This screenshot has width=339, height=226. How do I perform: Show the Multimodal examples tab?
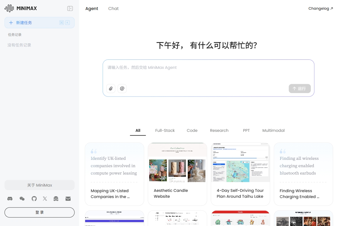pos(273,130)
